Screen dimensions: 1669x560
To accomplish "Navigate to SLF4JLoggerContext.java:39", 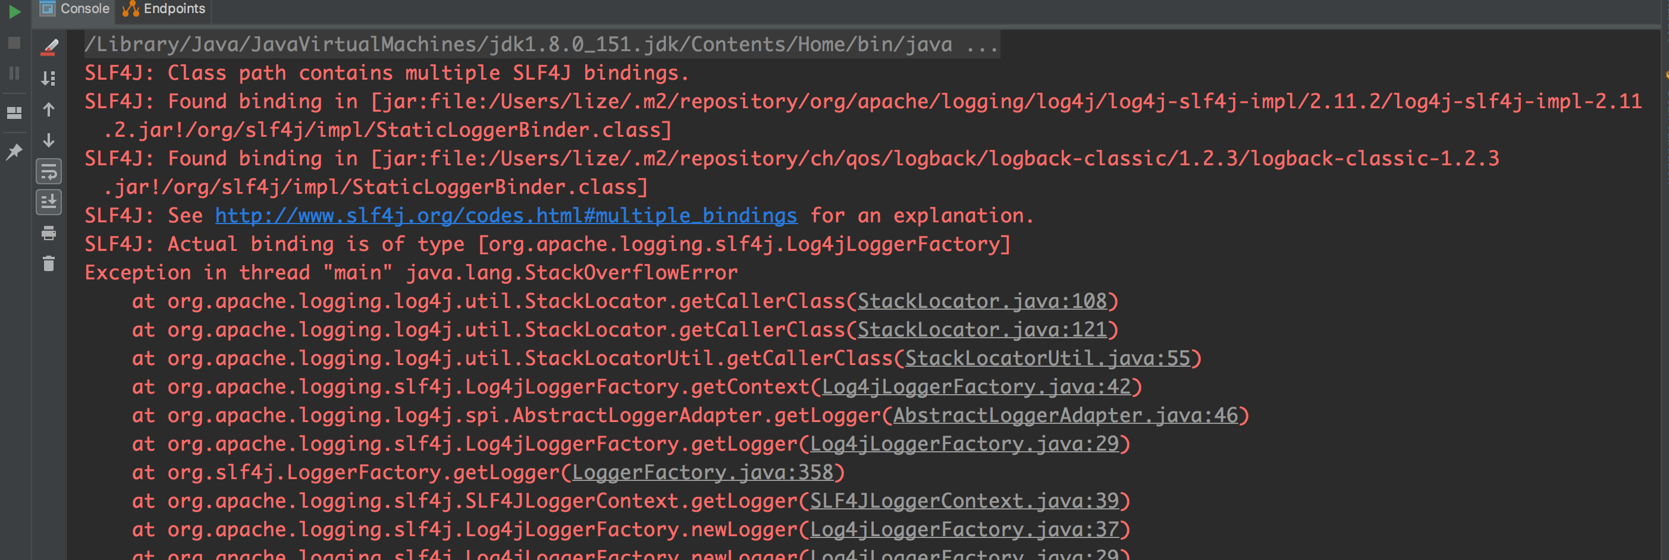I will pyautogui.click(x=965, y=501).
